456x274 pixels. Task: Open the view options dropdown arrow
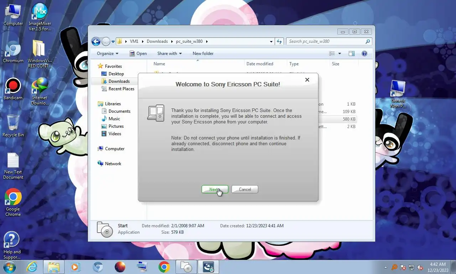point(340,54)
